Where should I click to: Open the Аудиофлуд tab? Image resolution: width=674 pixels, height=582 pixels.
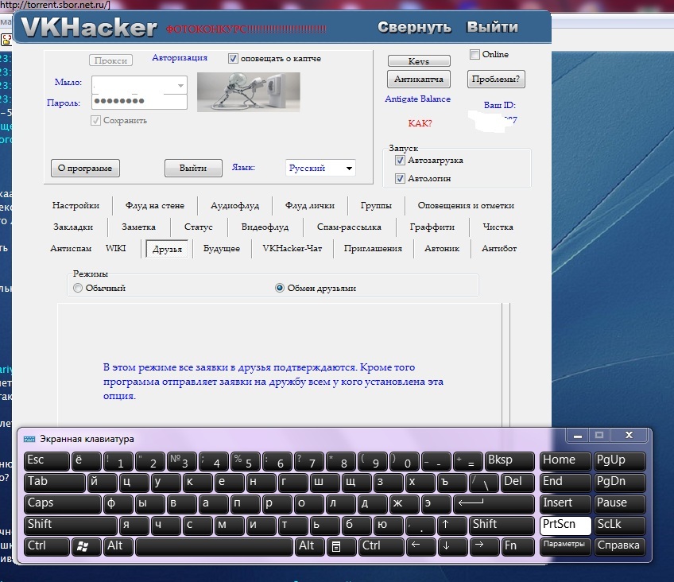point(234,205)
